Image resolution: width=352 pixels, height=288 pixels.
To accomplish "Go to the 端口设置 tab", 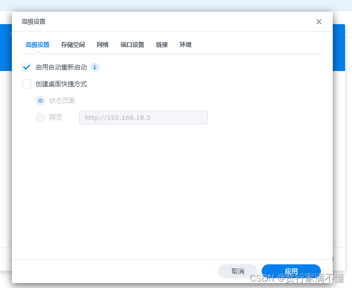I will [x=132, y=45].
